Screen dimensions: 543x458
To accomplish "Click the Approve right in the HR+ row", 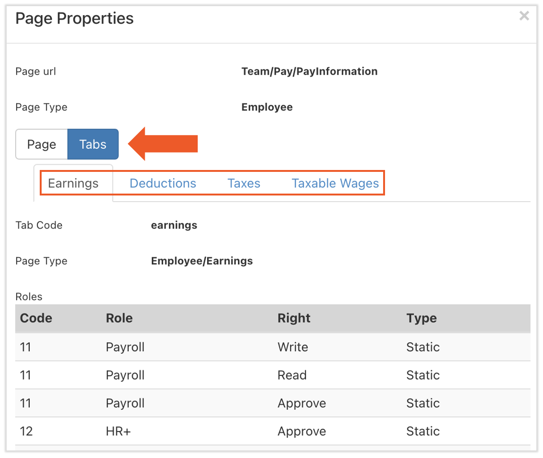I will pyautogui.click(x=301, y=432).
